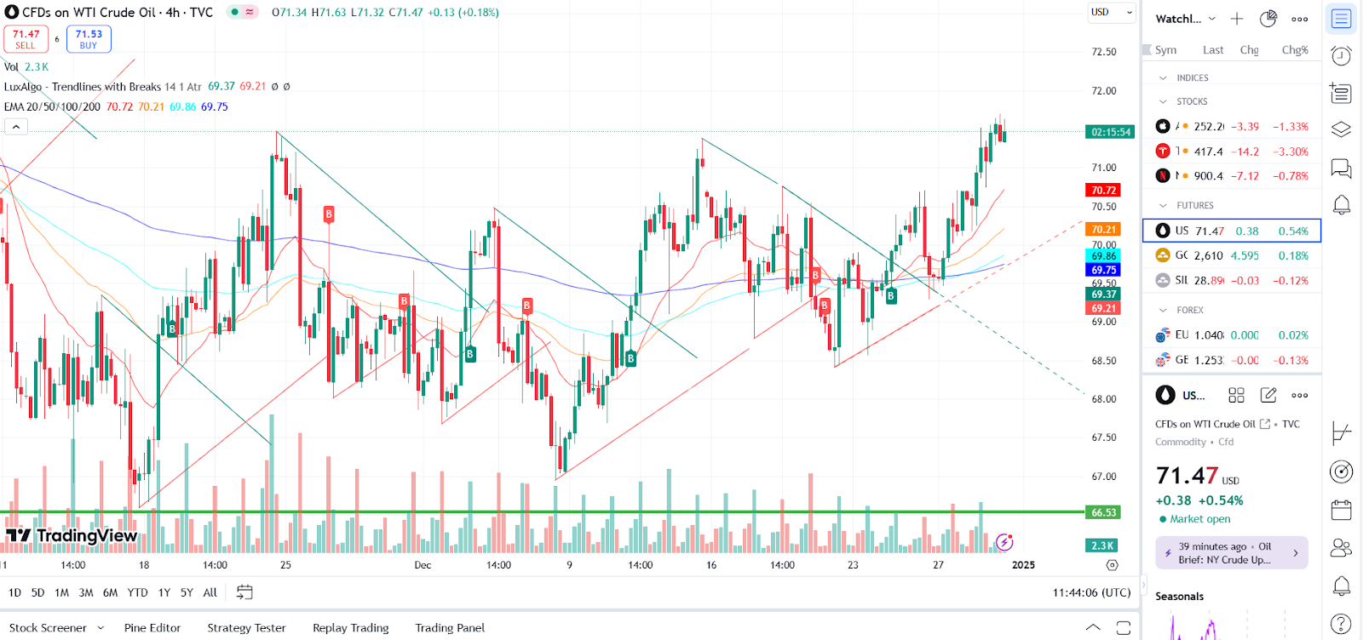
Task: Select the 6M time range
Action: click(110, 592)
